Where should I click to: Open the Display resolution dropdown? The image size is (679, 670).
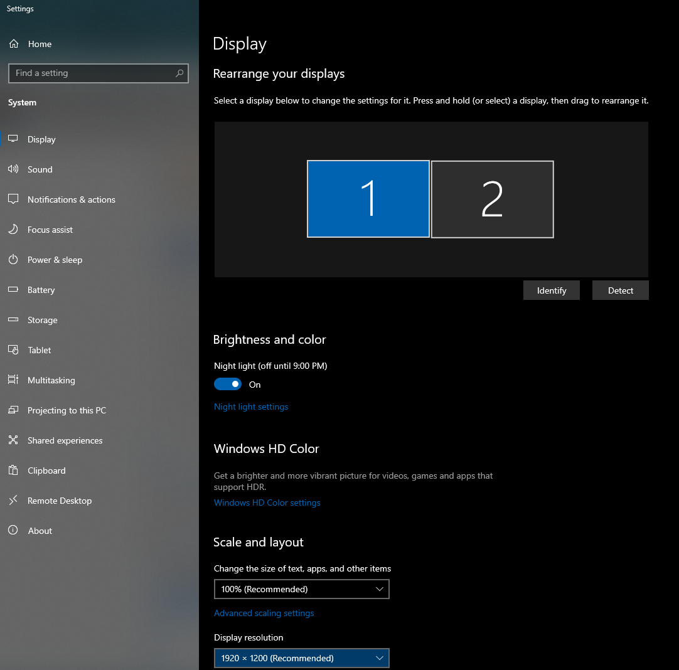301,658
